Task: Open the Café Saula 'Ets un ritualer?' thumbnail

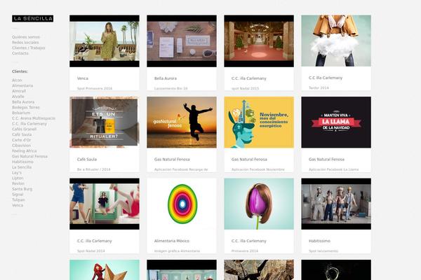Action: coord(105,122)
